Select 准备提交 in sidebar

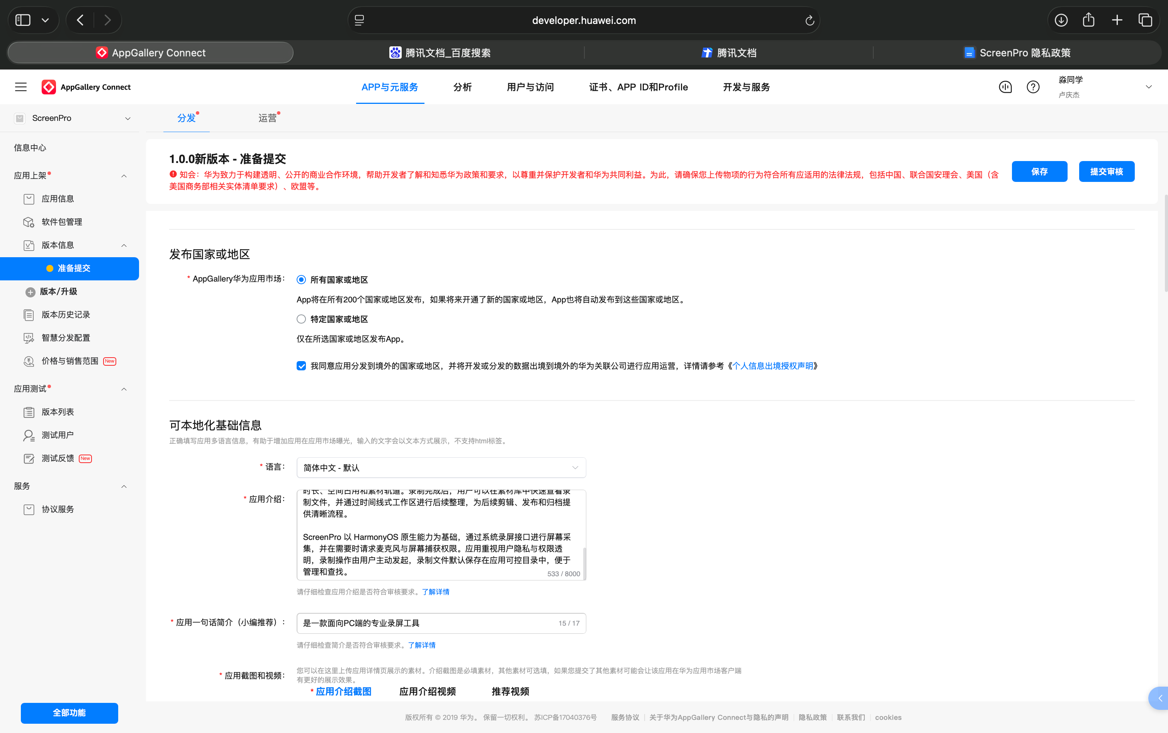point(70,268)
